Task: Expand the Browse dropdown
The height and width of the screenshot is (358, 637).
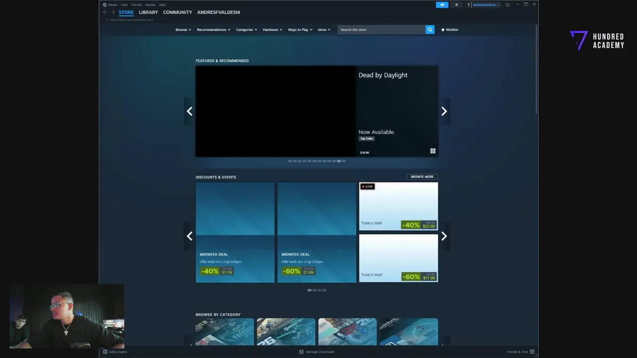Action: click(x=183, y=29)
